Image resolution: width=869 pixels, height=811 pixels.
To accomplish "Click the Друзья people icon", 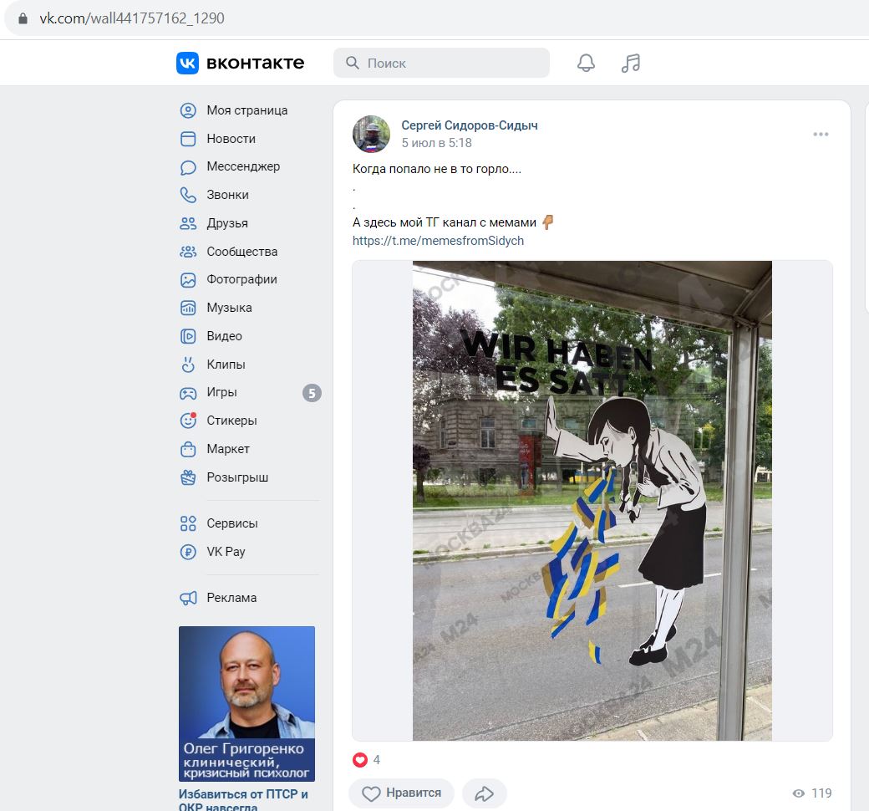I will tap(189, 223).
